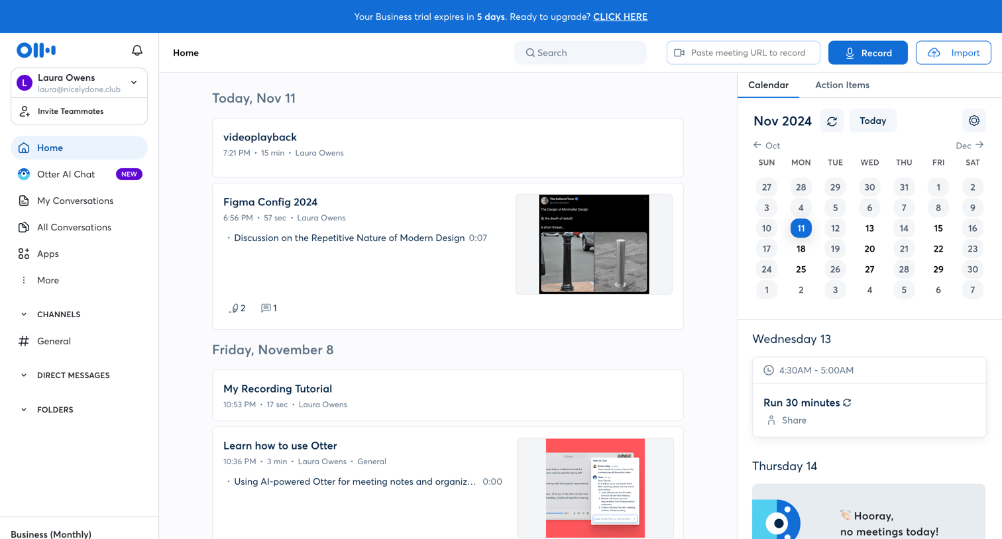Refresh the calendar with the sync icon
Screen dimensions: 1002x539
click(x=832, y=121)
